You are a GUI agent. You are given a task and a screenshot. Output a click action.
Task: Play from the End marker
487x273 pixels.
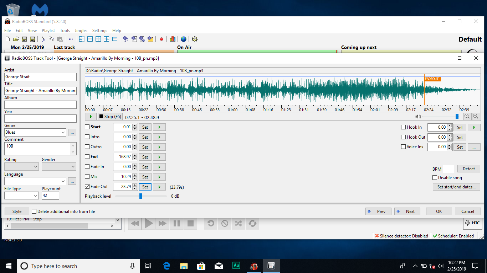[159, 157]
